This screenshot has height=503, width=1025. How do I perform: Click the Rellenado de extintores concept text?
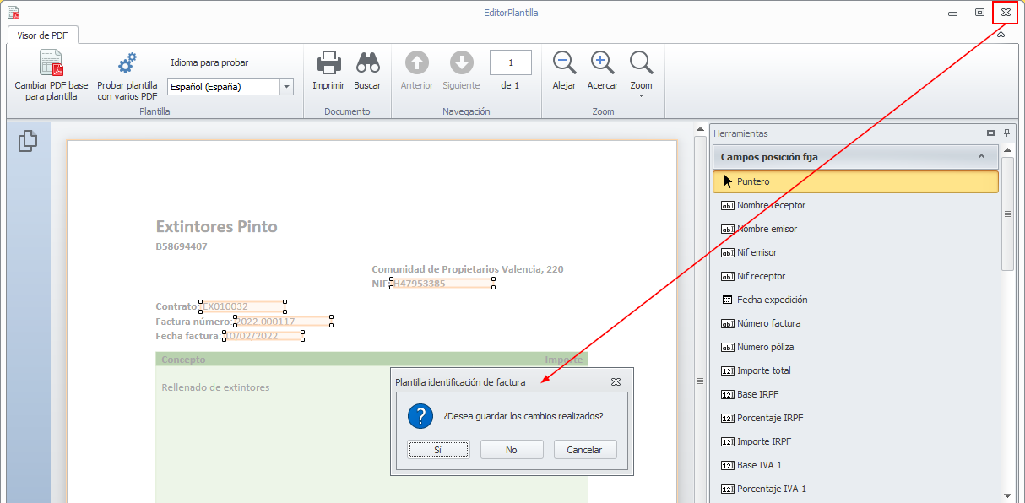click(215, 387)
